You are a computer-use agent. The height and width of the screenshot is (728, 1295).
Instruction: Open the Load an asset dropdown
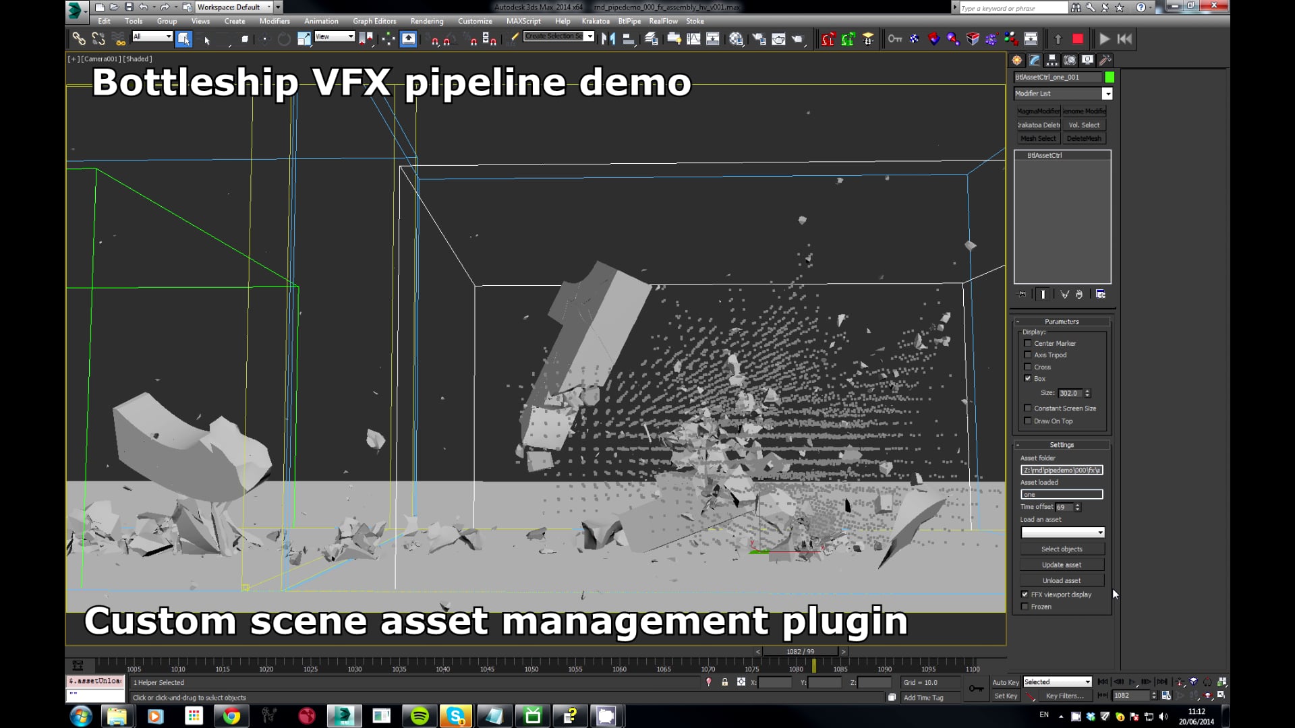(1100, 533)
